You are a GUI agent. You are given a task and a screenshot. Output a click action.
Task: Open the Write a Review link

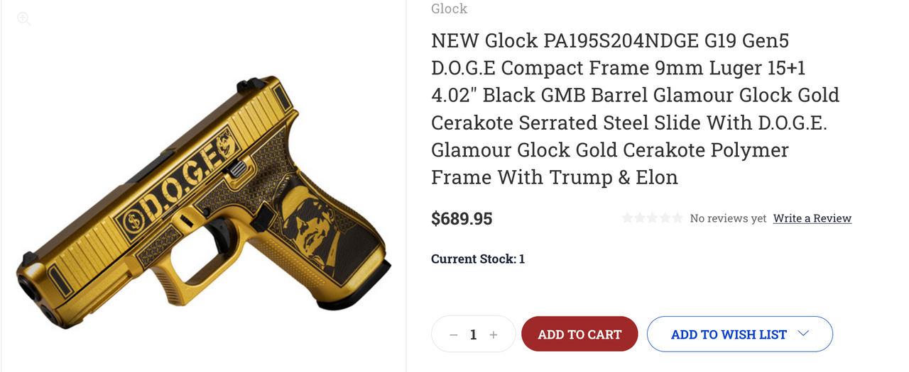[x=812, y=218]
